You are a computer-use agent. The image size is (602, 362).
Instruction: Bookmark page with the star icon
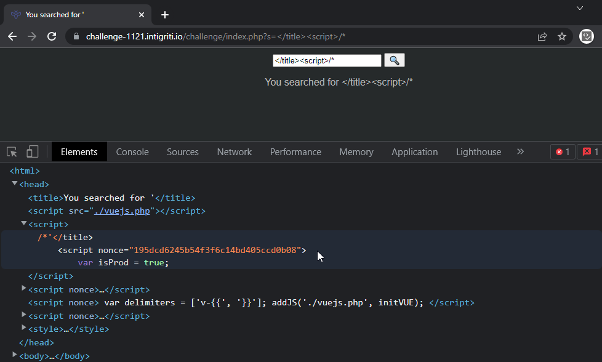tap(562, 36)
